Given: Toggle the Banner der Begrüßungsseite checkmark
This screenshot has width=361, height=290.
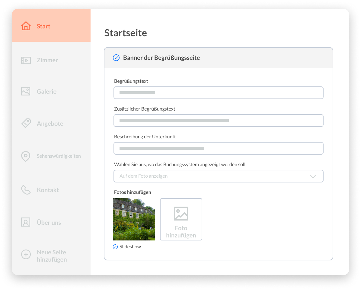Looking at the screenshot, I should (x=116, y=58).
